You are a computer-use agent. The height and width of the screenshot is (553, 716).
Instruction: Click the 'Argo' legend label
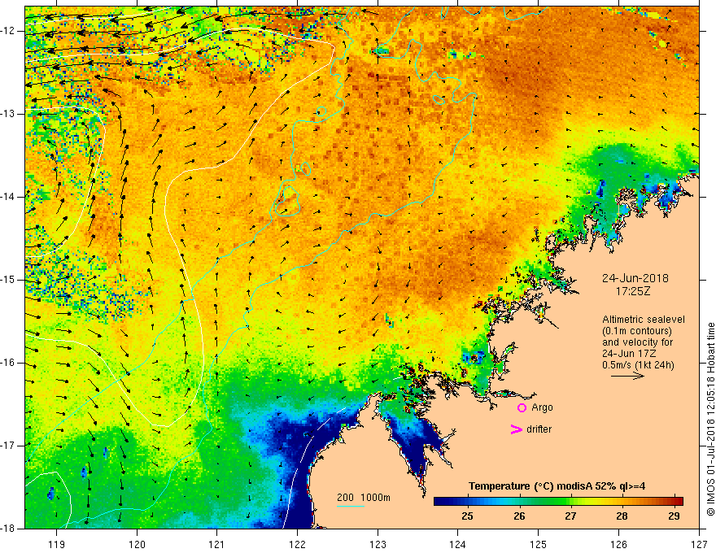[x=542, y=407]
